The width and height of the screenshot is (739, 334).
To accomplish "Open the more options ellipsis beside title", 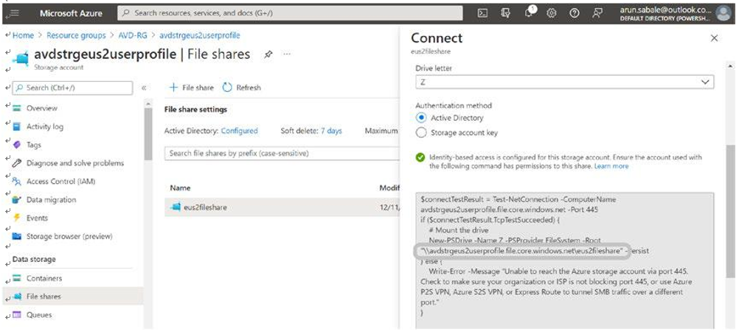I will pos(287,54).
